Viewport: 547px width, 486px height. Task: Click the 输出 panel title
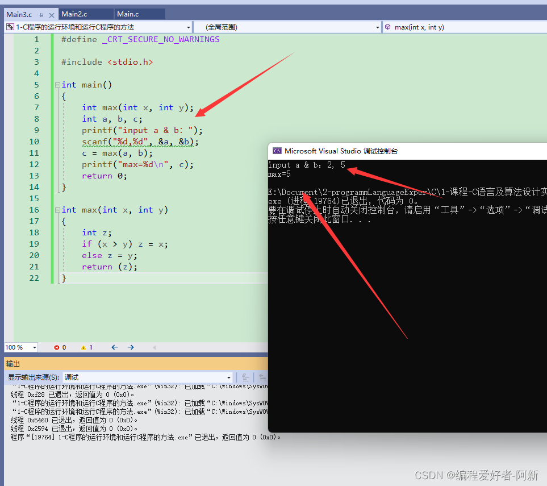pyautogui.click(x=13, y=364)
